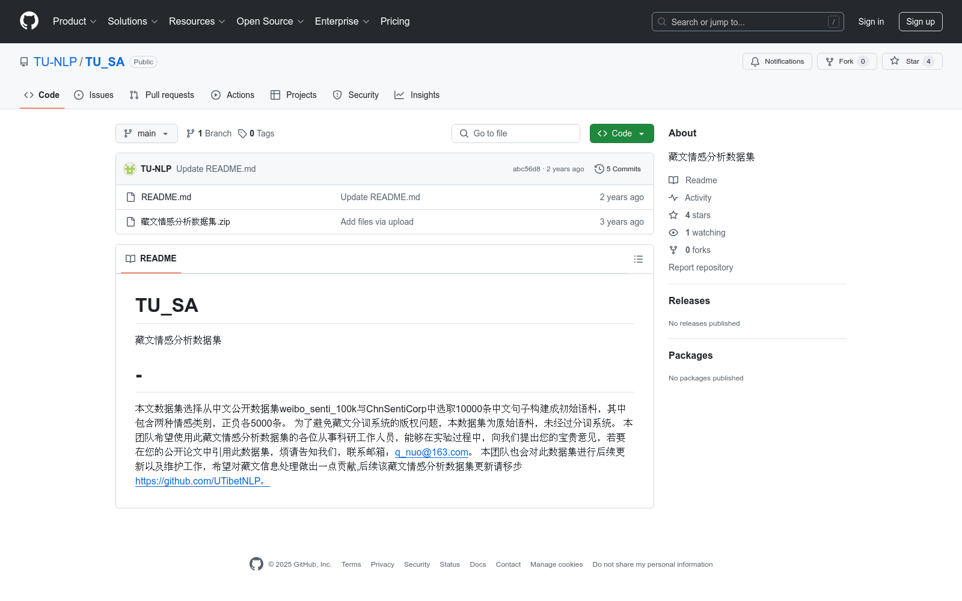Viewport: 962px width, 601px height.
Task: Open the GitHub homepage logo
Action: (x=29, y=21)
